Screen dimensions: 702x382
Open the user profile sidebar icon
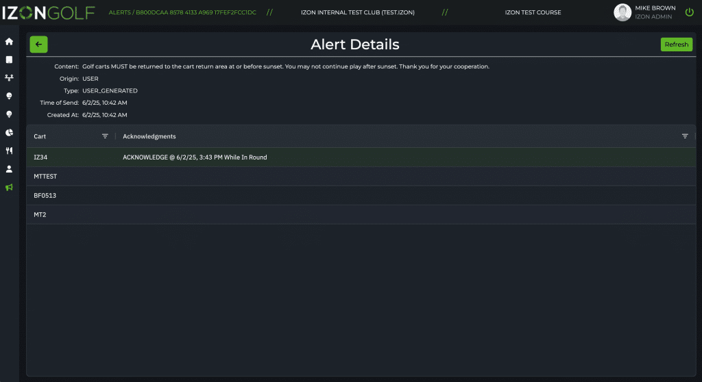click(9, 169)
